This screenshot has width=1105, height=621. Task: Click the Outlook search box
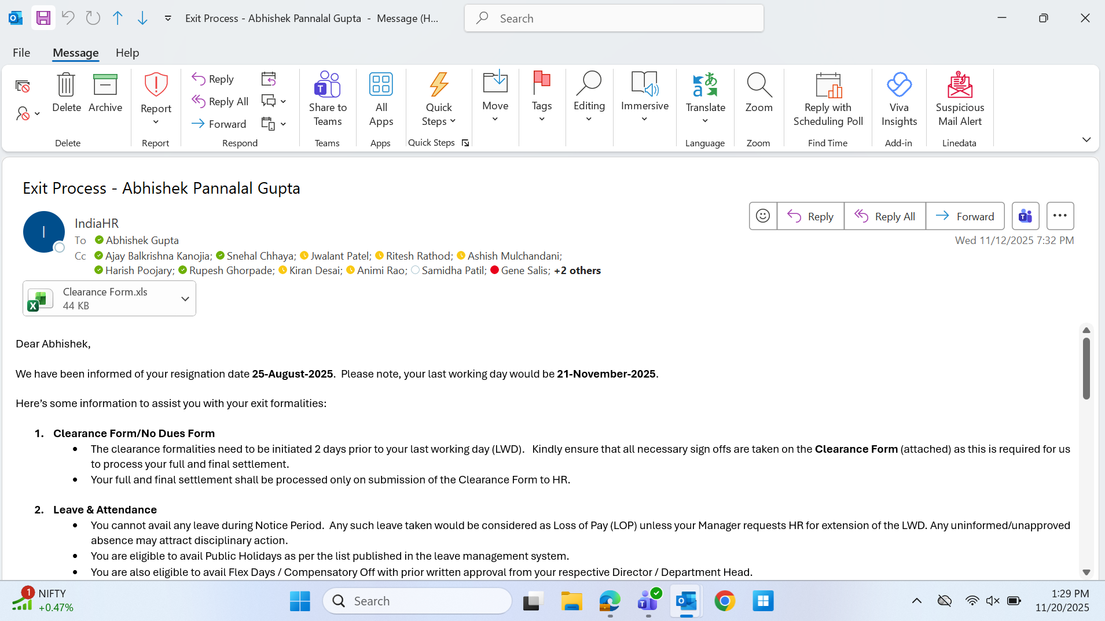coord(614,19)
